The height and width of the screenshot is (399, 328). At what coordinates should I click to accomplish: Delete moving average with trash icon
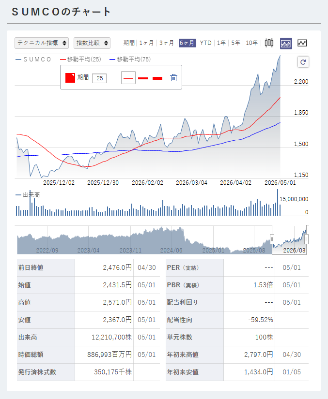click(x=173, y=77)
